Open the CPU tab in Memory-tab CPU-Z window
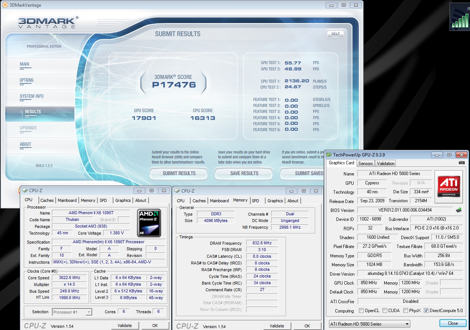 181,201
